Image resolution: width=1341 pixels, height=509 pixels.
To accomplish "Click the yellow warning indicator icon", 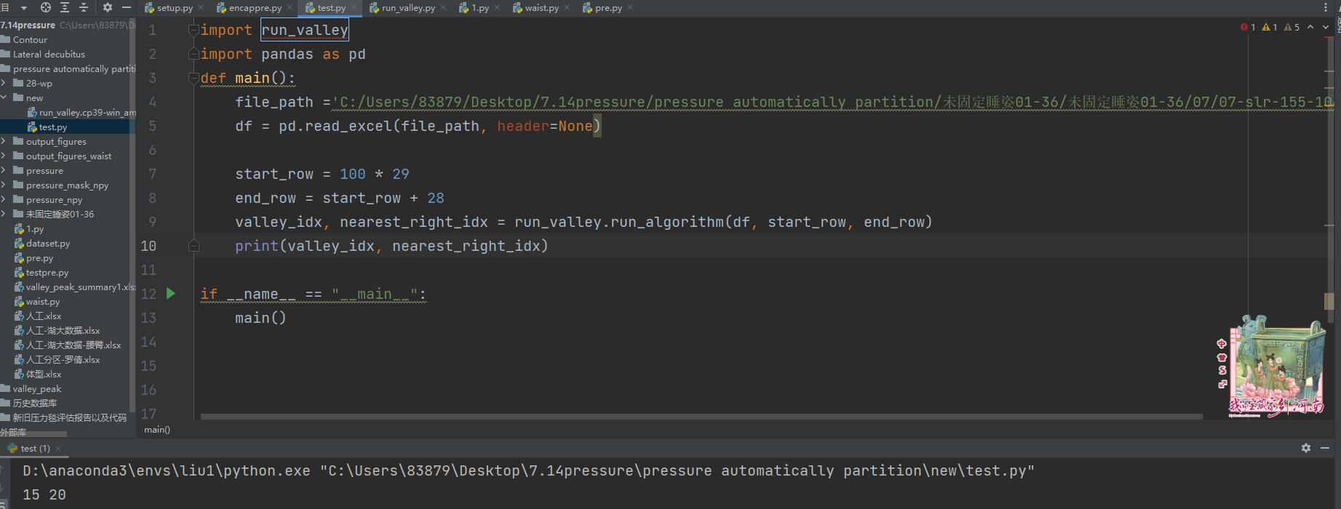I will pos(1266,27).
